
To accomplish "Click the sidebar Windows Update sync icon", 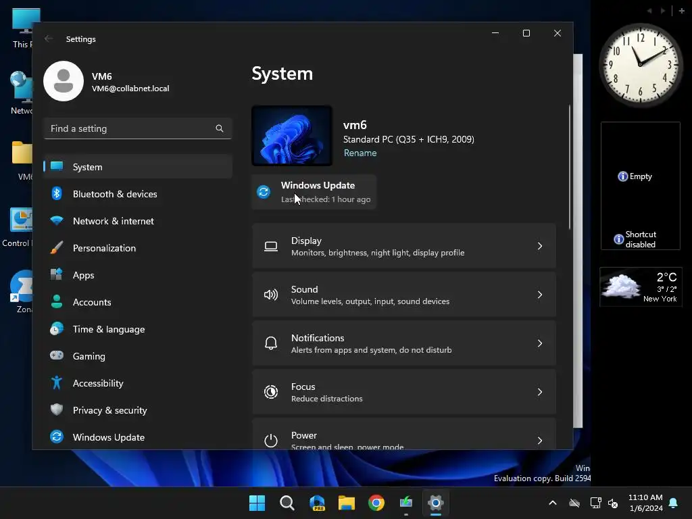I will (x=57, y=437).
